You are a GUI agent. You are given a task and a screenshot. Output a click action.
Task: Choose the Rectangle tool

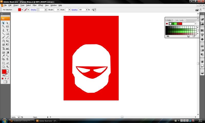[x=7, y=34]
